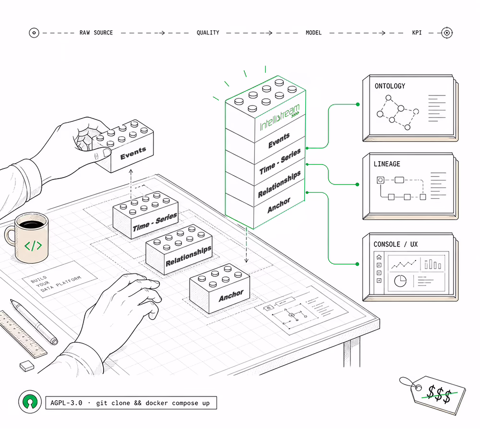The image size is (480, 429).
Task: Click the Anchor brick on the table
Action: tap(219, 288)
